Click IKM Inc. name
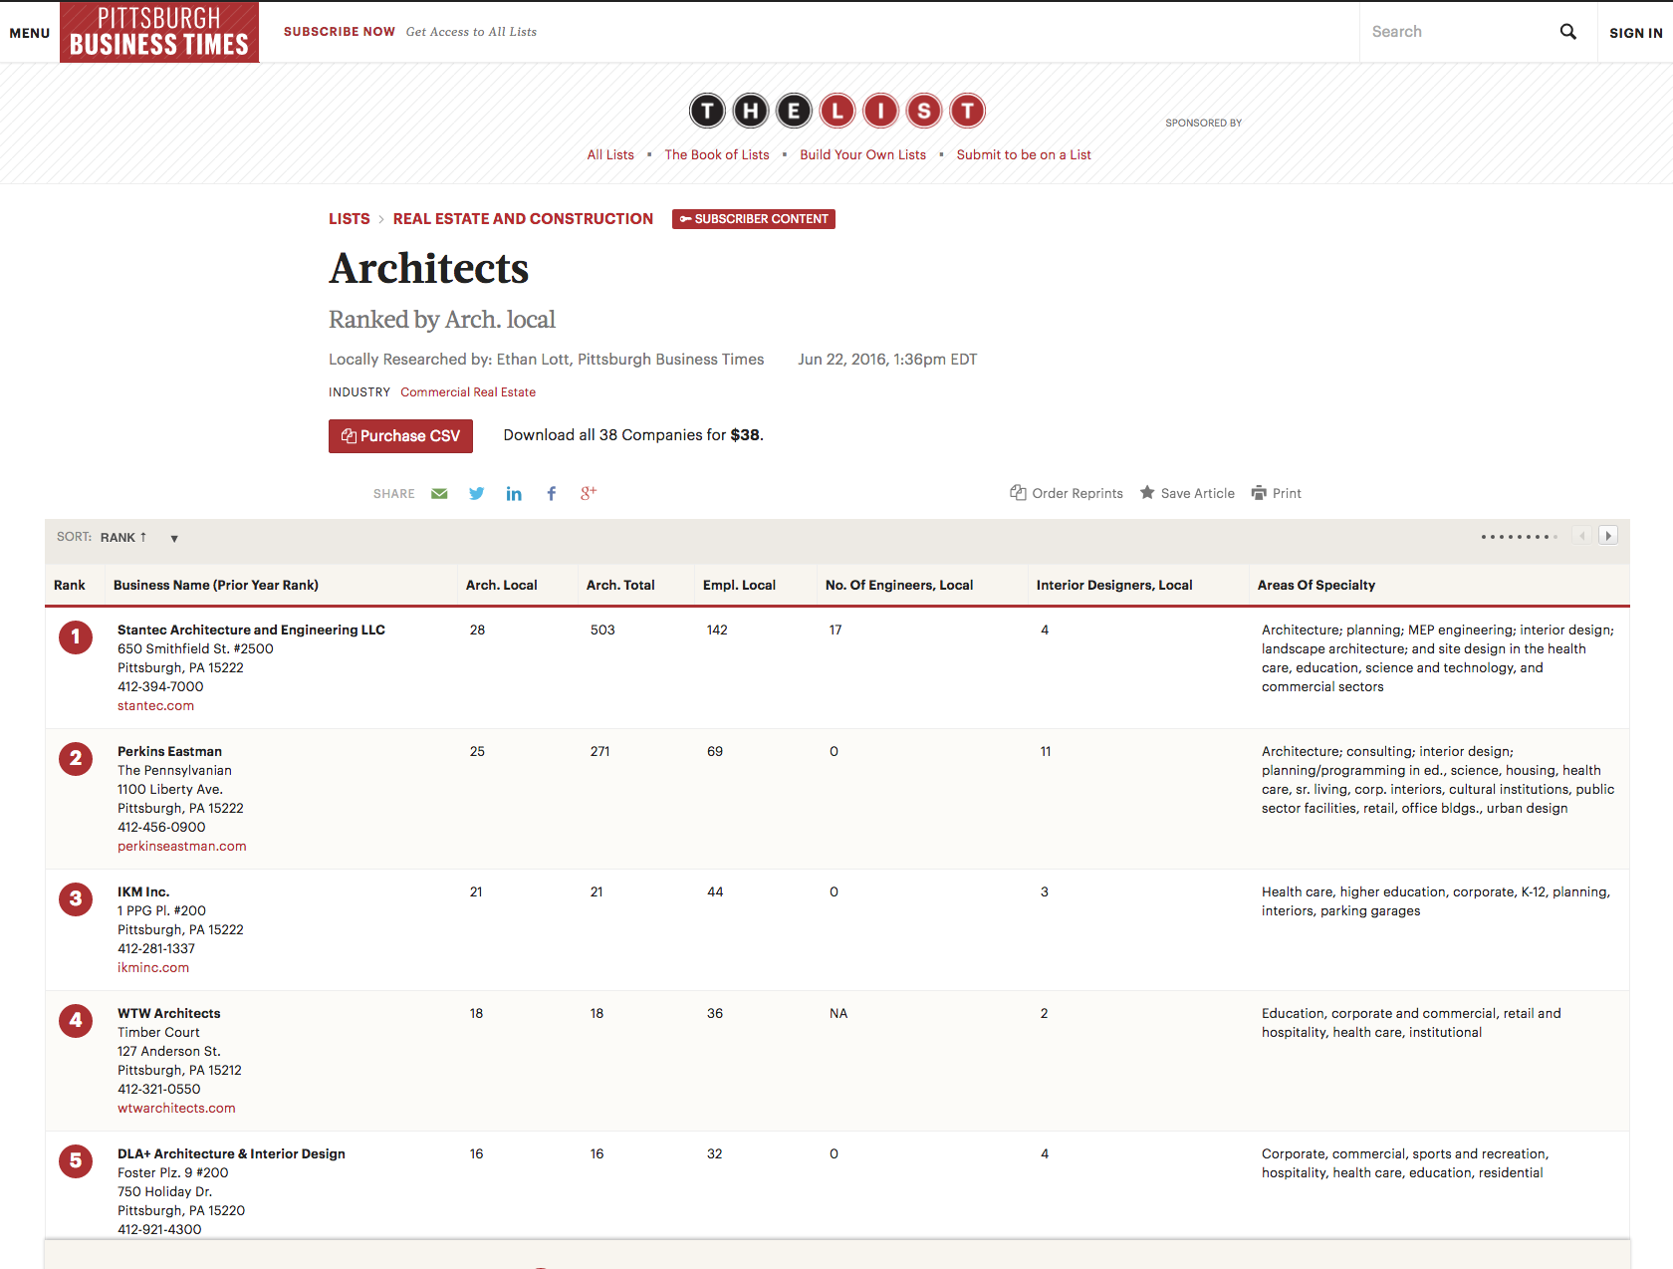 (x=143, y=891)
